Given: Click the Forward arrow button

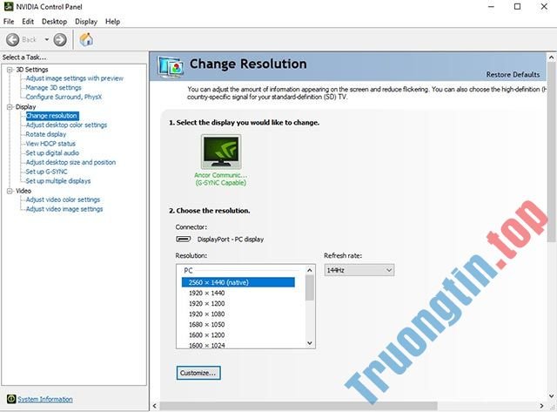Looking at the screenshot, I should tap(59, 39).
